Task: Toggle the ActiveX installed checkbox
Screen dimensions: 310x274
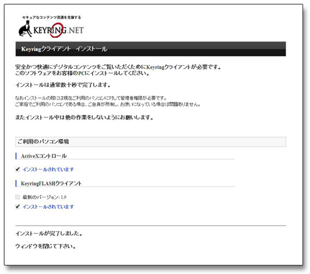Action: tap(18, 169)
